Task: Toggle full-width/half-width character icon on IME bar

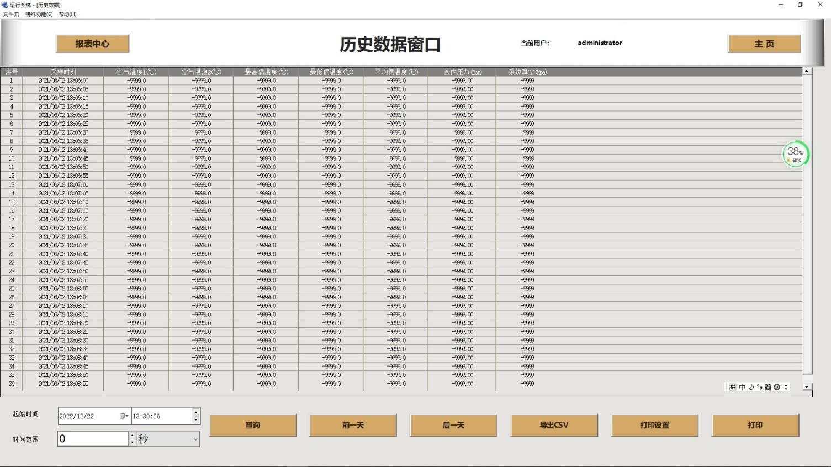Action: [x=751, y=387]
